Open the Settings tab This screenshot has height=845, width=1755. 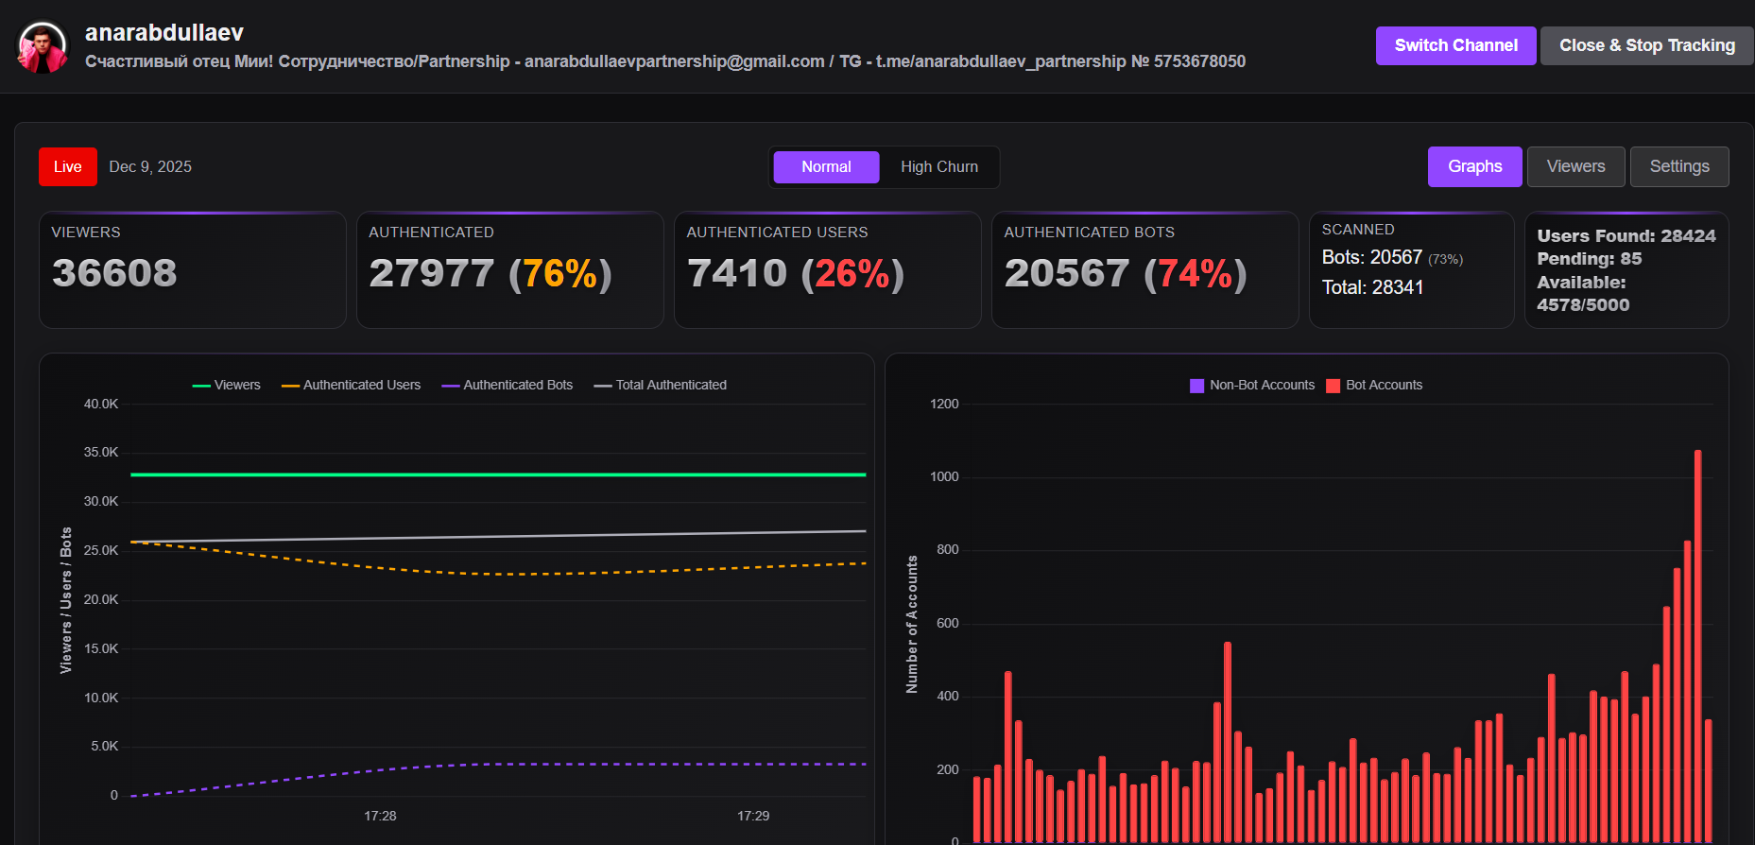click(x=1679, y=166)
